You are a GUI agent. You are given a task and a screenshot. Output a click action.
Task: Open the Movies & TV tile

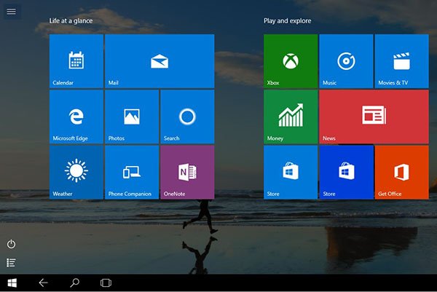click(x=401, y=61)
